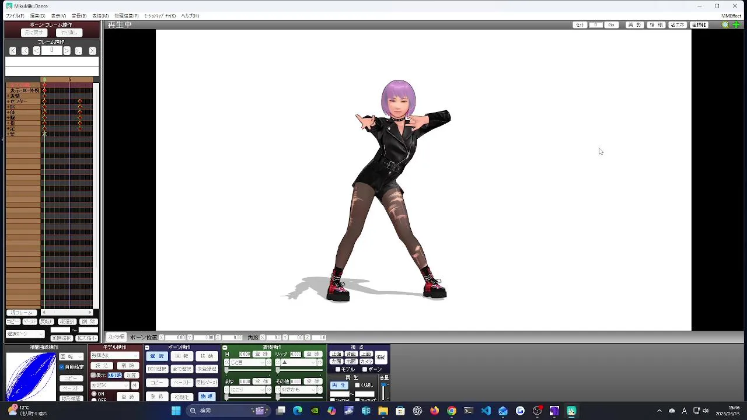Jump to the last frame button
Image resolution: width=747 pixels, height=420 pixels.
coord(92,51)
